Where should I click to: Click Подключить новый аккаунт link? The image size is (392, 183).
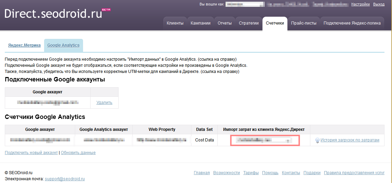(31, 153)
